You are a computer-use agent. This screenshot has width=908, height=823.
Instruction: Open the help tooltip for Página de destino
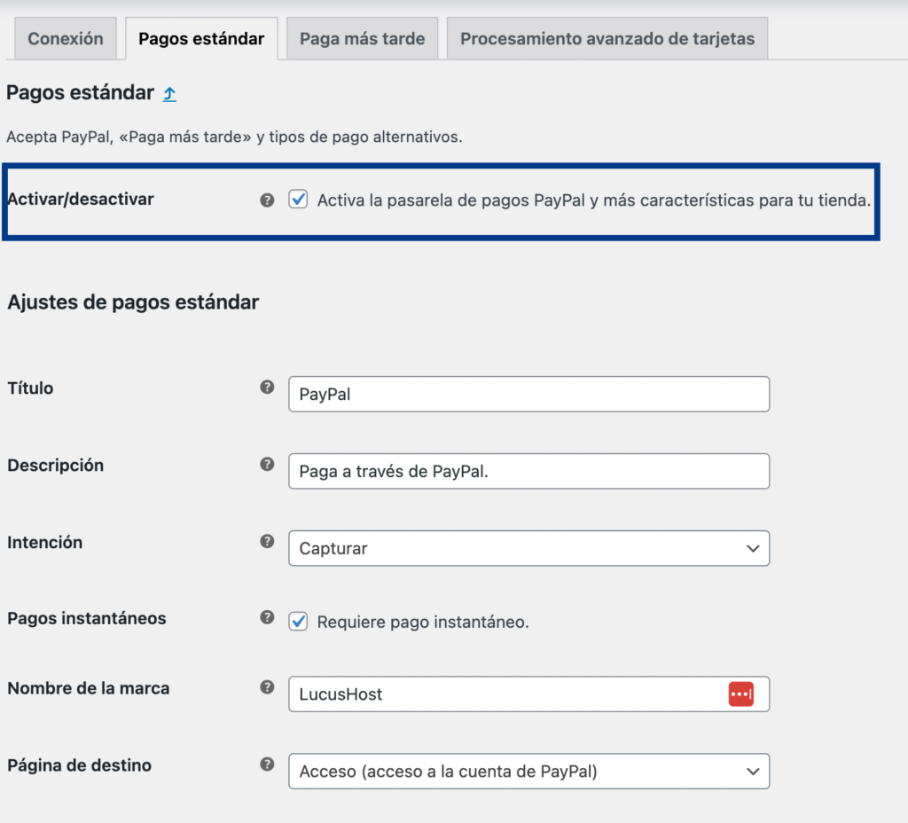[267, 764]
